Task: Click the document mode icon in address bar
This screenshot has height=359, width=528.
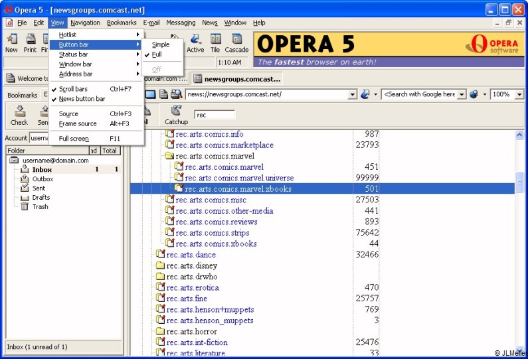Action: pyautogui.click(x=163, y=94)
